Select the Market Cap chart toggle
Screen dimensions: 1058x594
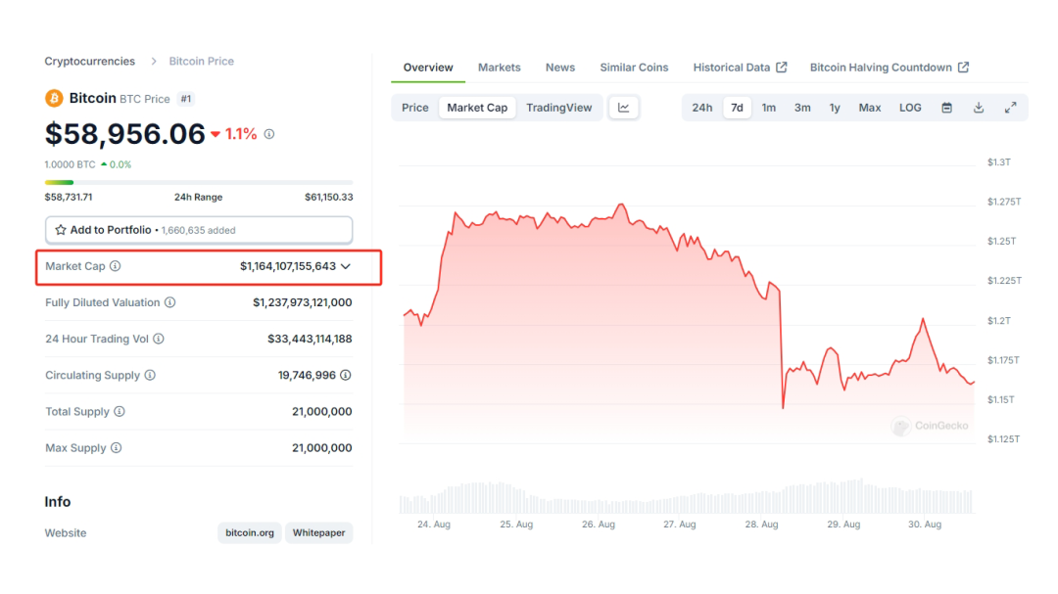477,108
